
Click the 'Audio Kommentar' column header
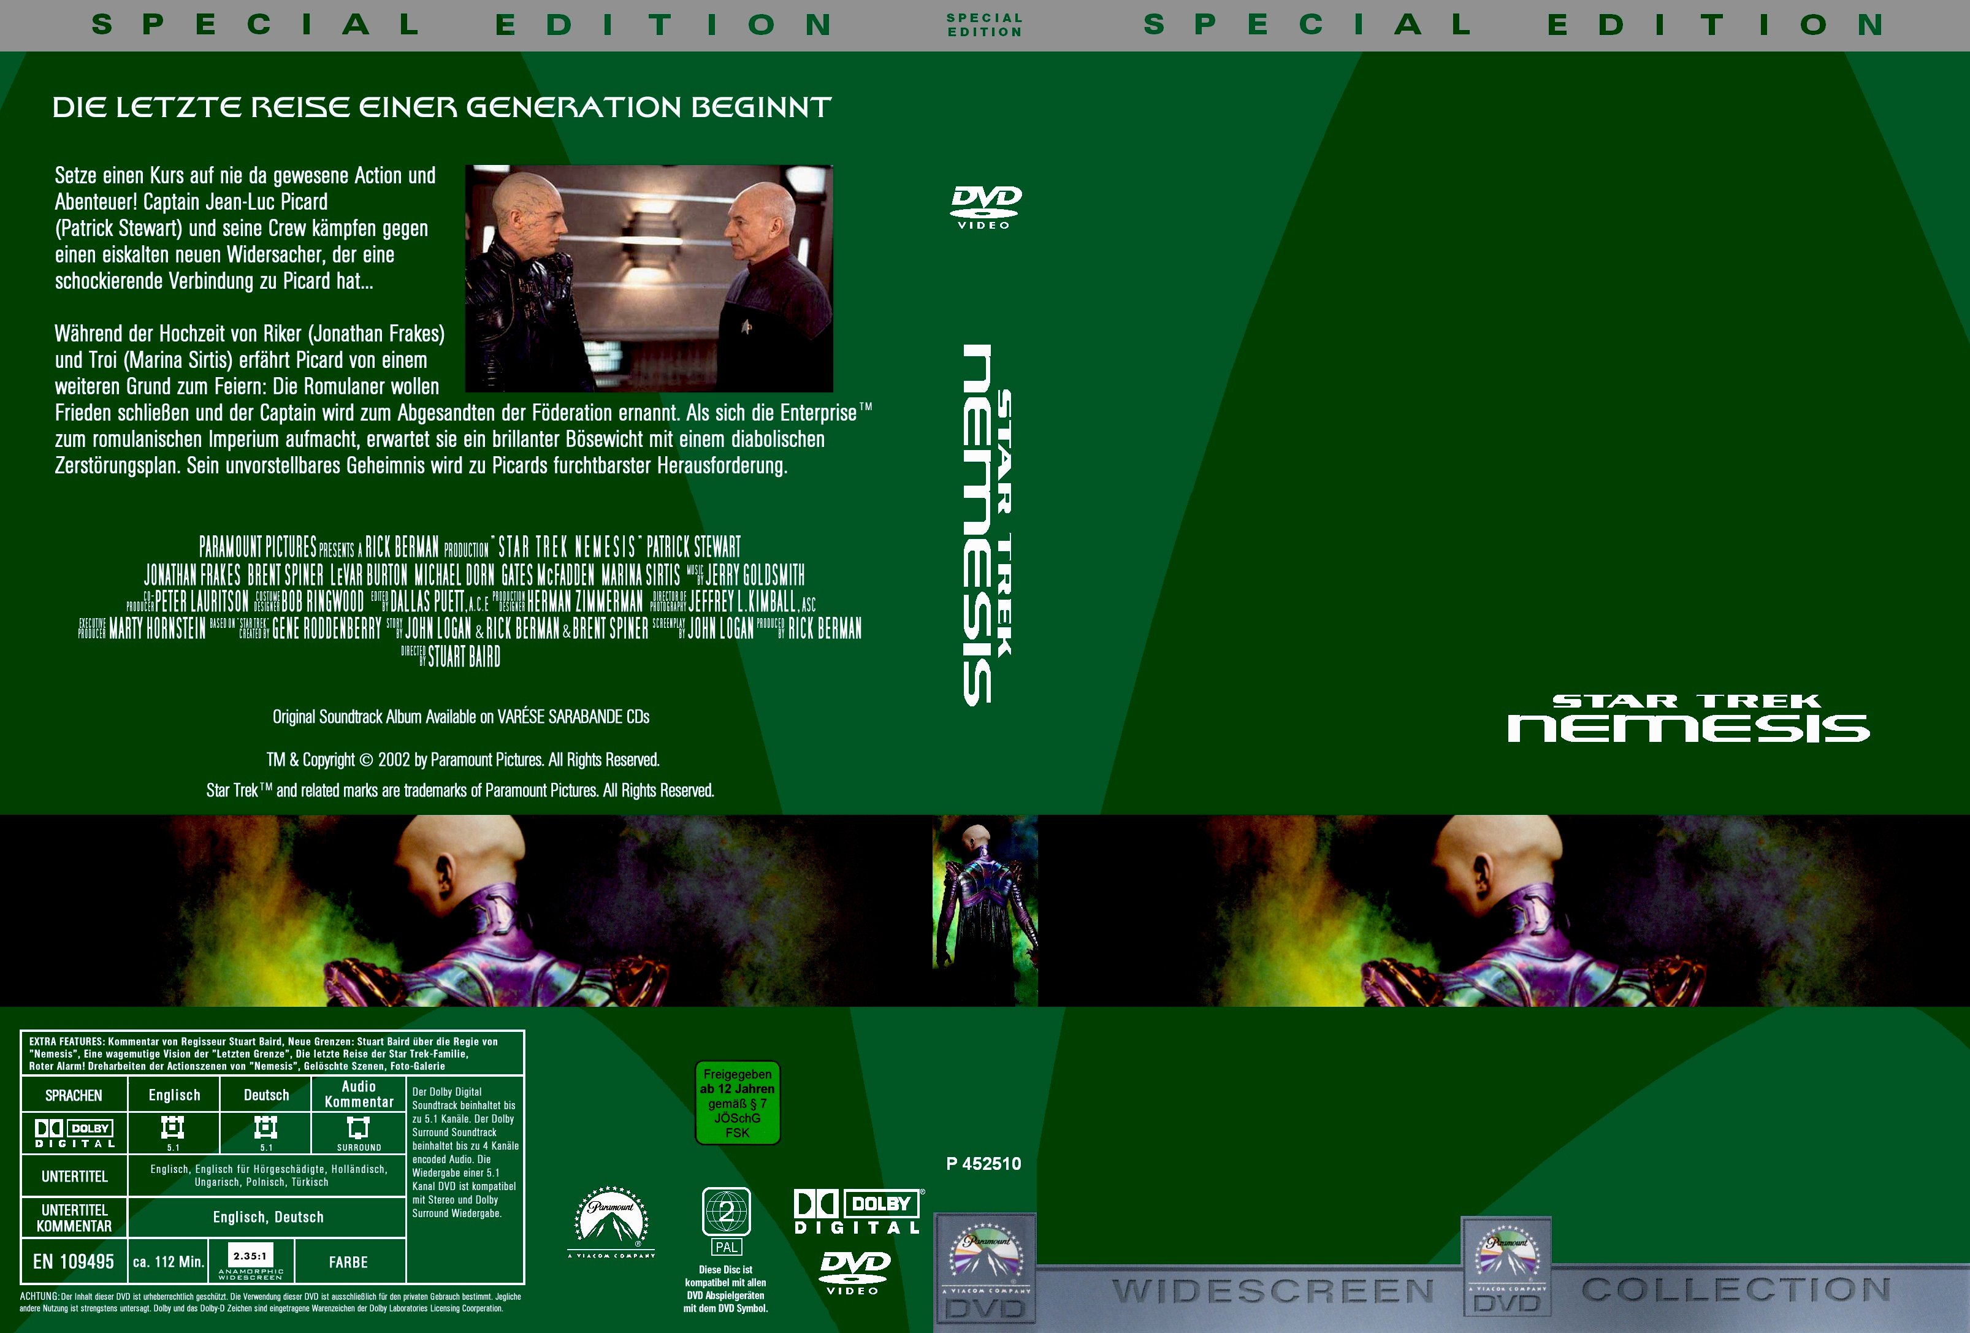click(x=359, y=1094)
